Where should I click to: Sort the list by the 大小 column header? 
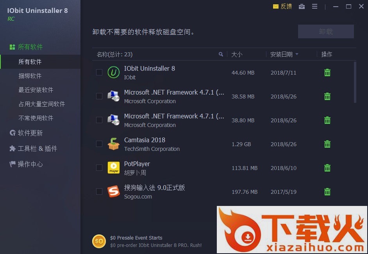pyautogui.click(x=237, y=54)
